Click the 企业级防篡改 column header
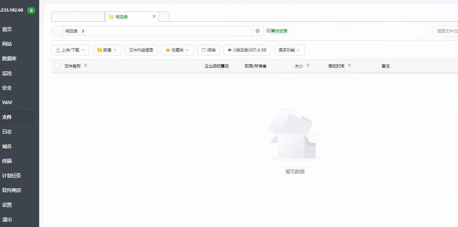The height and width of the screenshot is (227, 458). coord(217,66)
